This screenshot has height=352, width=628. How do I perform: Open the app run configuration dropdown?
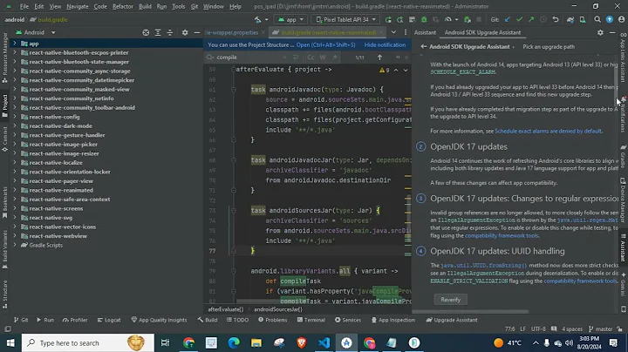click(290, 19)
